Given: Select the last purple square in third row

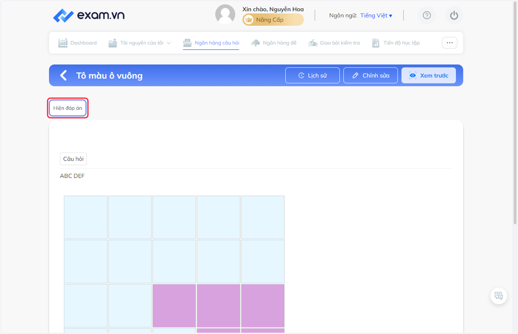Looking at the screenshot, I should pyautogui.click(x=262, y=306).
